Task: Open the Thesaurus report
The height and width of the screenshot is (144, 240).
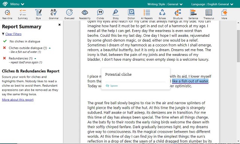Action: [x=209, y=14]
